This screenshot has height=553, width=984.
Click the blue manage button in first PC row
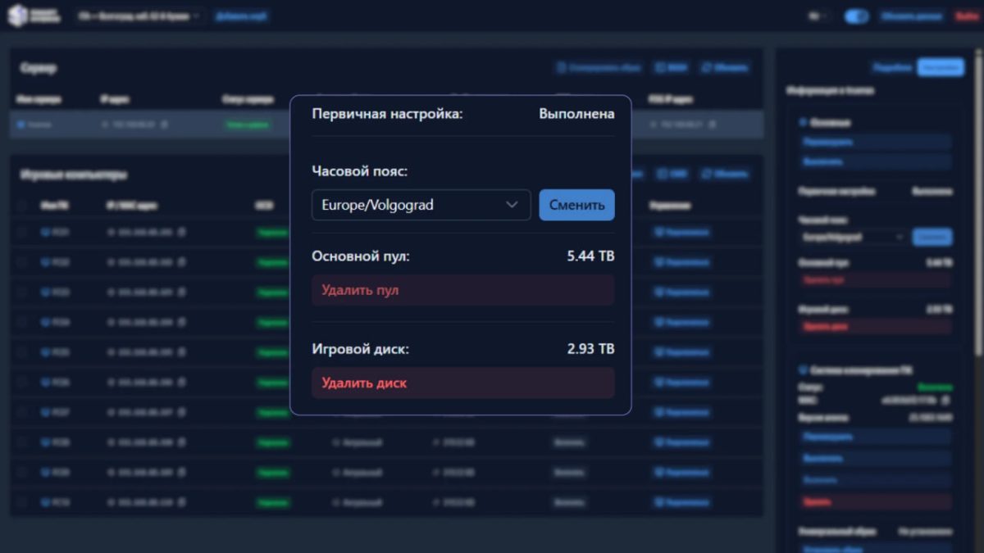pos(681,233)
